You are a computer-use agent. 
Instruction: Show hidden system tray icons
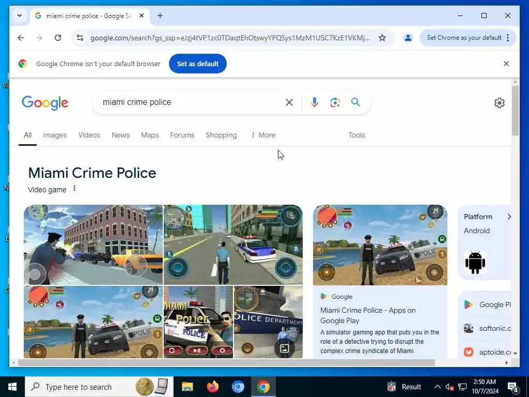[437, 387]
